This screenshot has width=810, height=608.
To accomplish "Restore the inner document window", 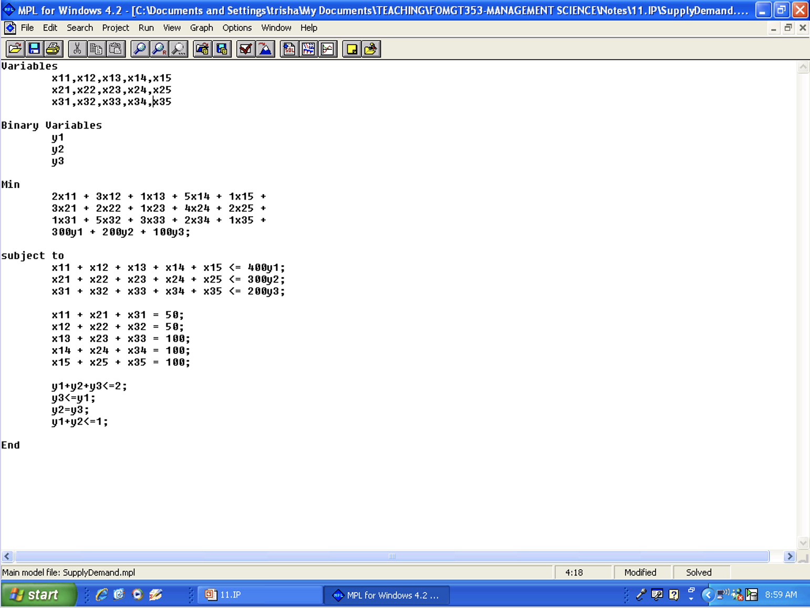I will click(x=788, y=28).
